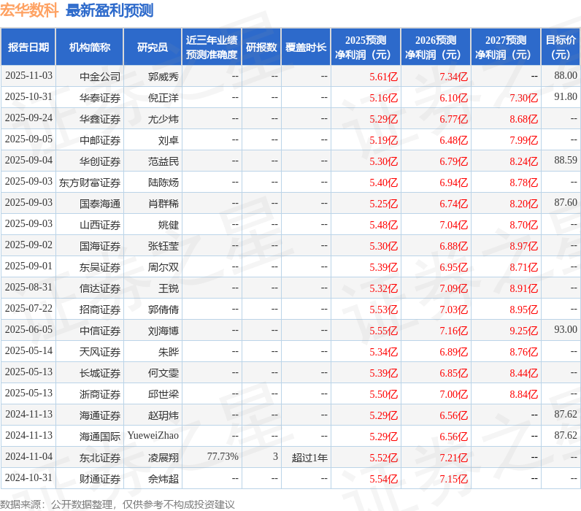Click the 2026预测净利润 column header

tap(436, 47)
